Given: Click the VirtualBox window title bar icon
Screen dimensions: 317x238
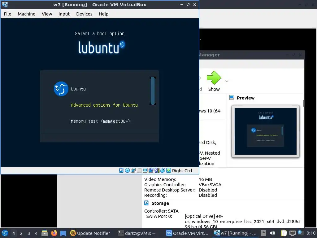Looking at the screenshot, I should (5, 4).
